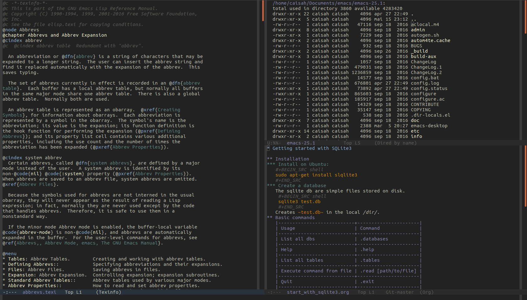
Task: Open configure.ac file entry
Action: coord(428,99)
